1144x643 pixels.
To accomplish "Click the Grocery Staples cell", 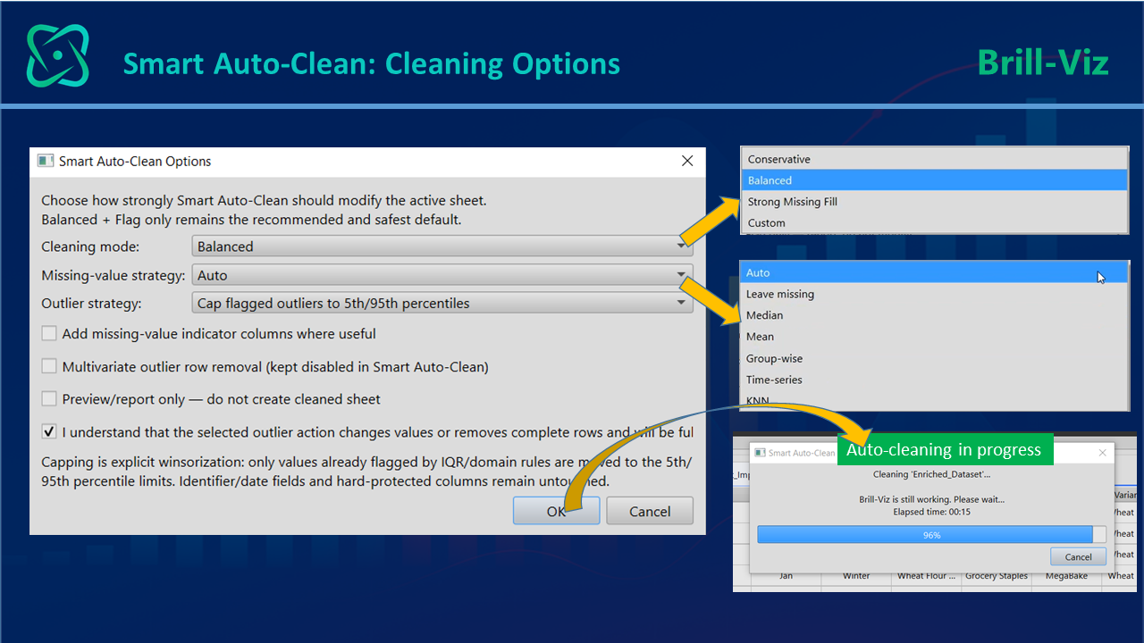I will [x=997, y=576].
